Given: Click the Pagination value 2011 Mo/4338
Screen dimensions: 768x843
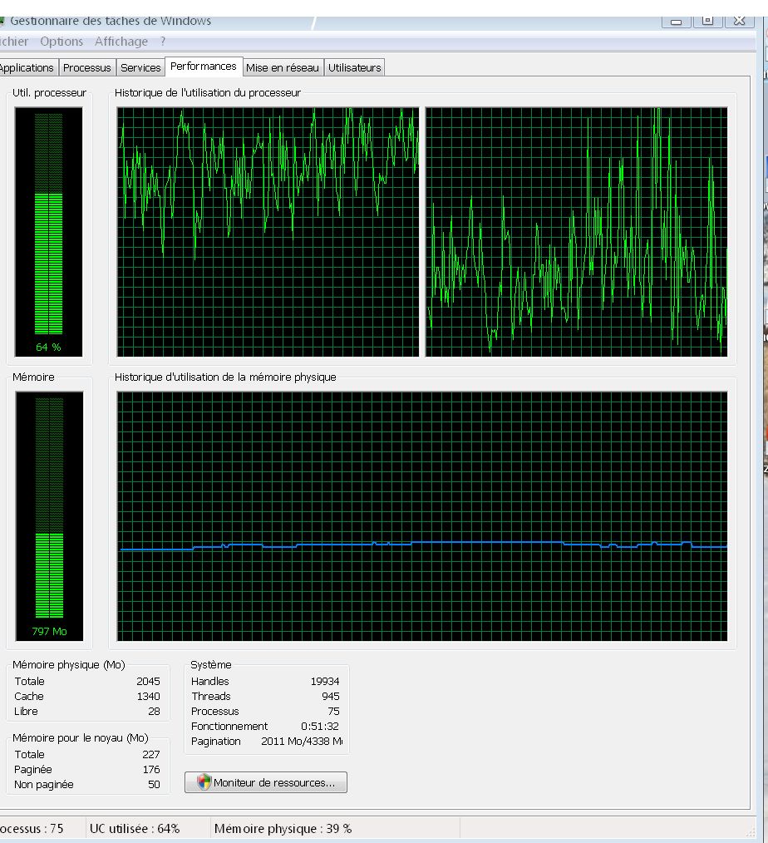Looking at the screenshot, I should point(302,742).
